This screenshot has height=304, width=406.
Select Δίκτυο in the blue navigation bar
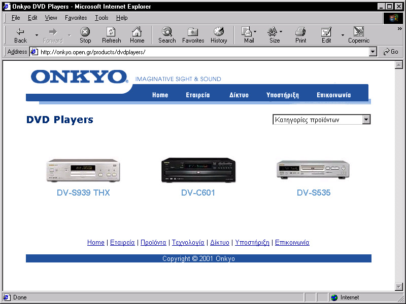coord(239,95)
